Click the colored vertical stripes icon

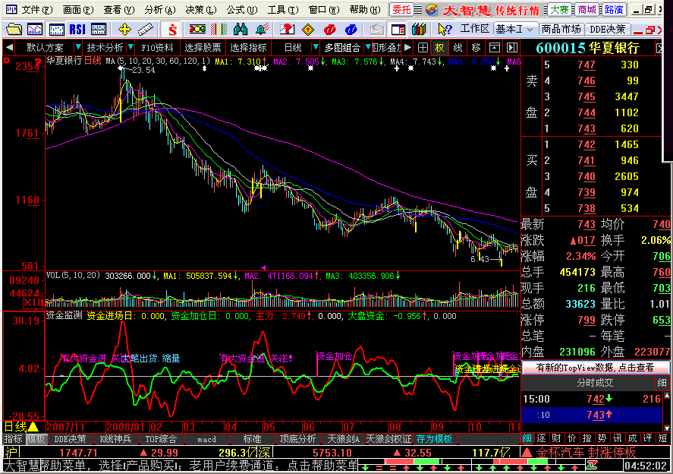219,29
